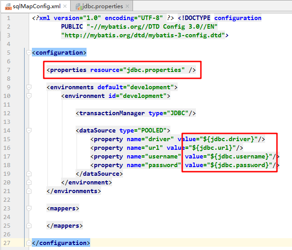Click the ${jdbc.url} value

[212, 148]
